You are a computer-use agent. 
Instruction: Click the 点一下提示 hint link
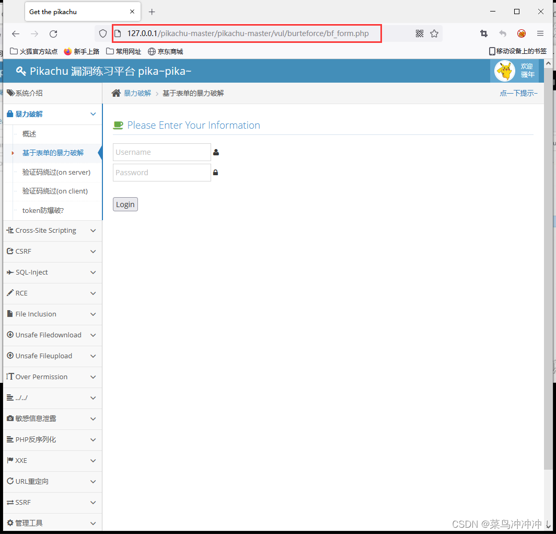tap(518, 93)
